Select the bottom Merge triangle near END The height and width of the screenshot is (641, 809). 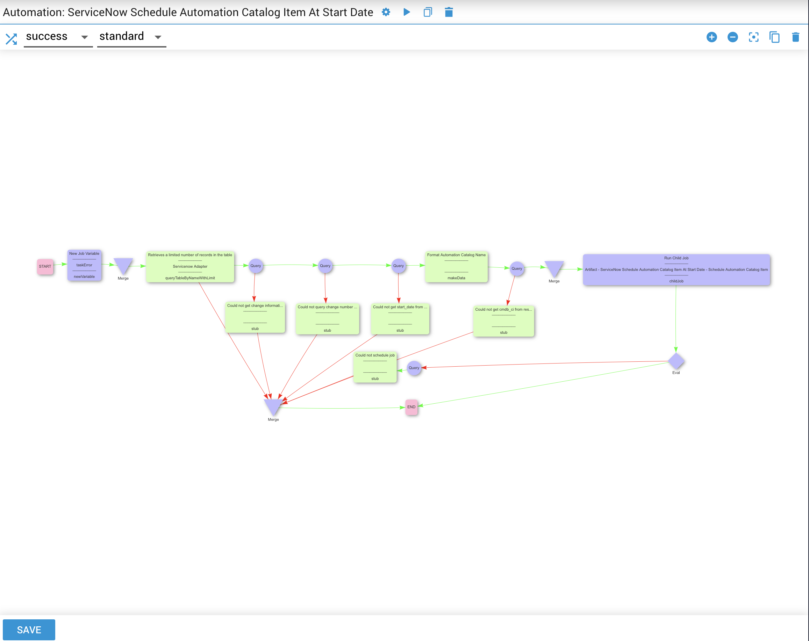(273, 407)
